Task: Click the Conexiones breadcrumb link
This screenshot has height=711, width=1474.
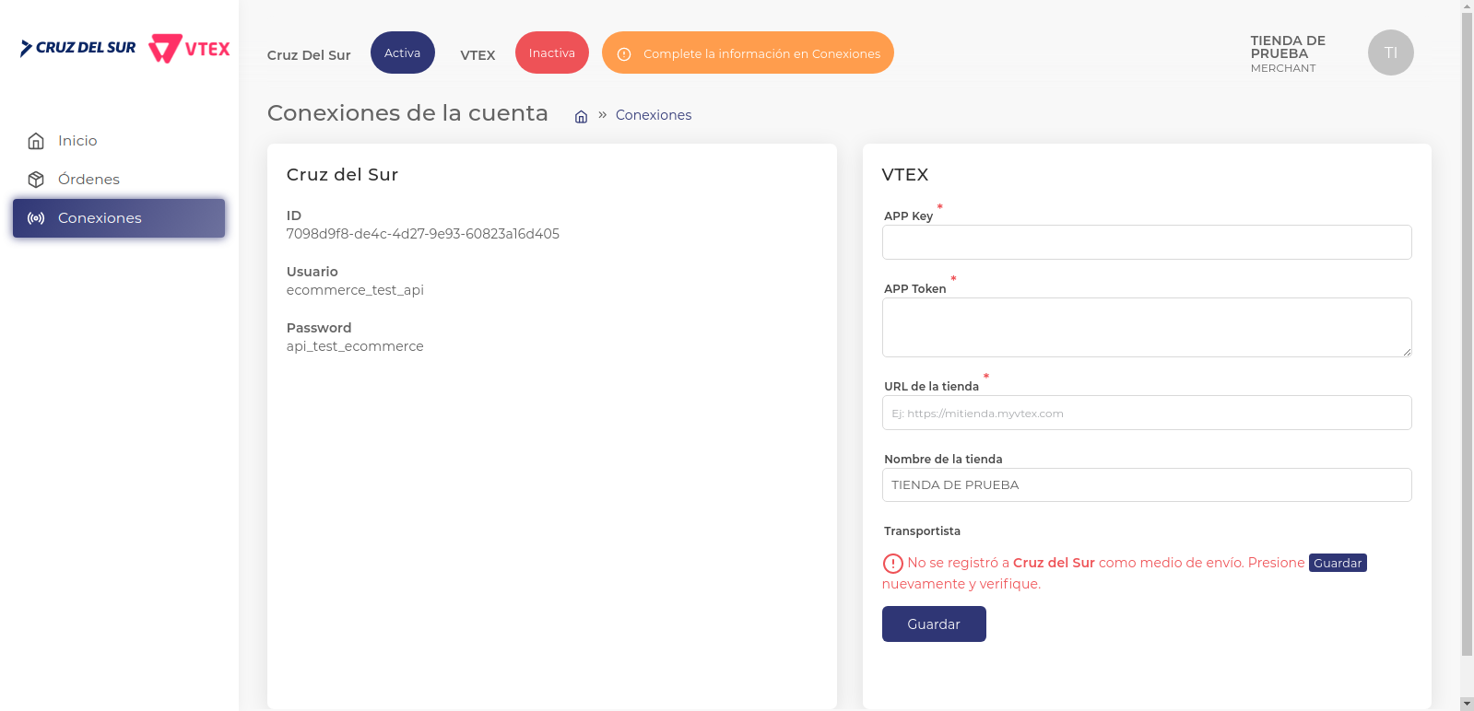Action: coord(653,115)
